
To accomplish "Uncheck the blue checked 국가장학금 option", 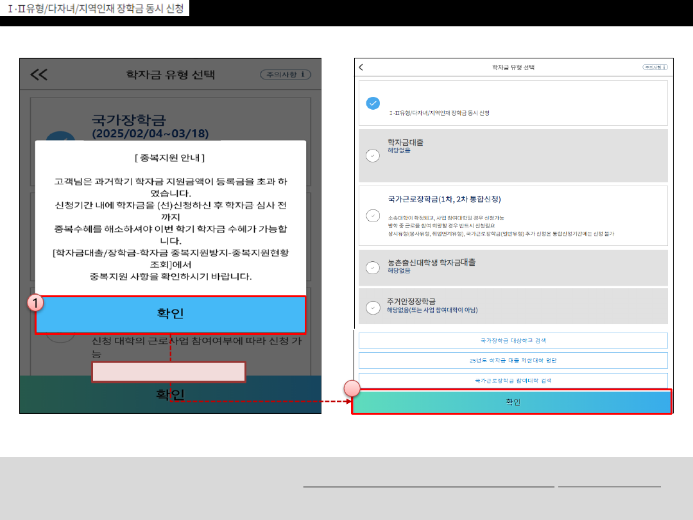I will [x=372, y=103].
